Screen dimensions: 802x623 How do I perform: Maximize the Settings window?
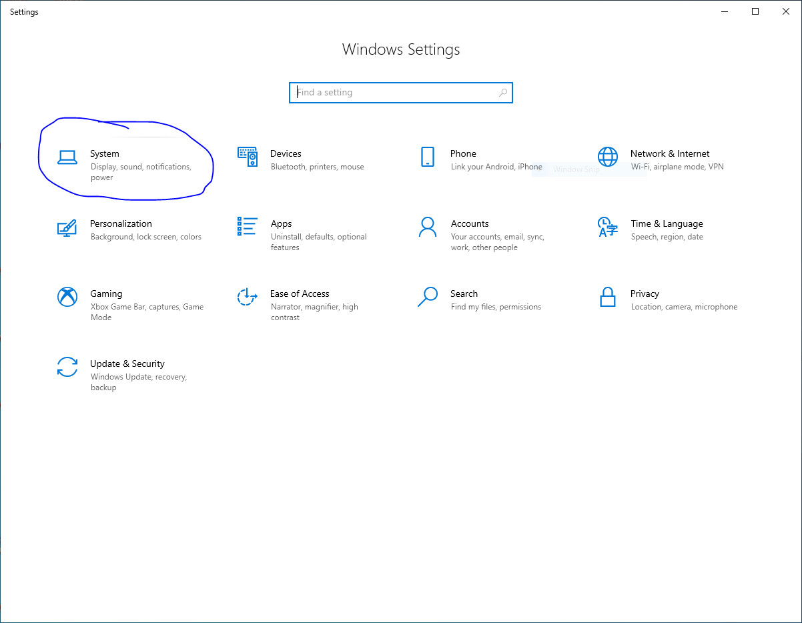tap(755, 11)
